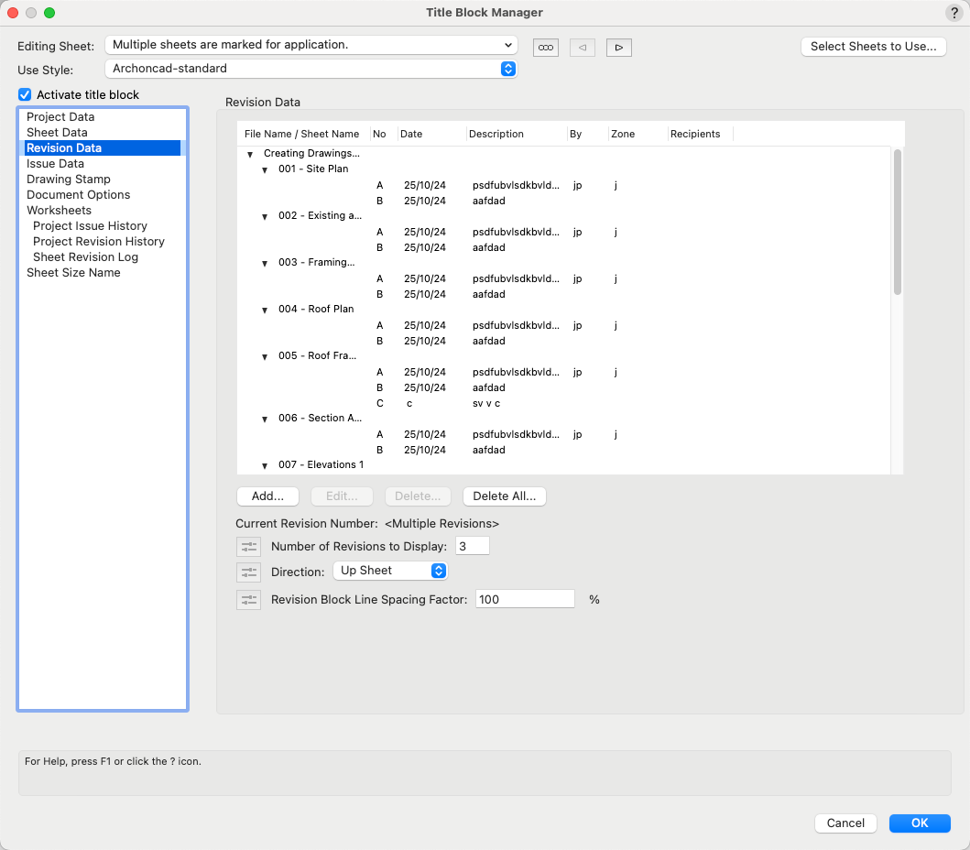Screen dimensions: 970x850
Task: Go to previous sheet arrow button
Action: [583, 48]
